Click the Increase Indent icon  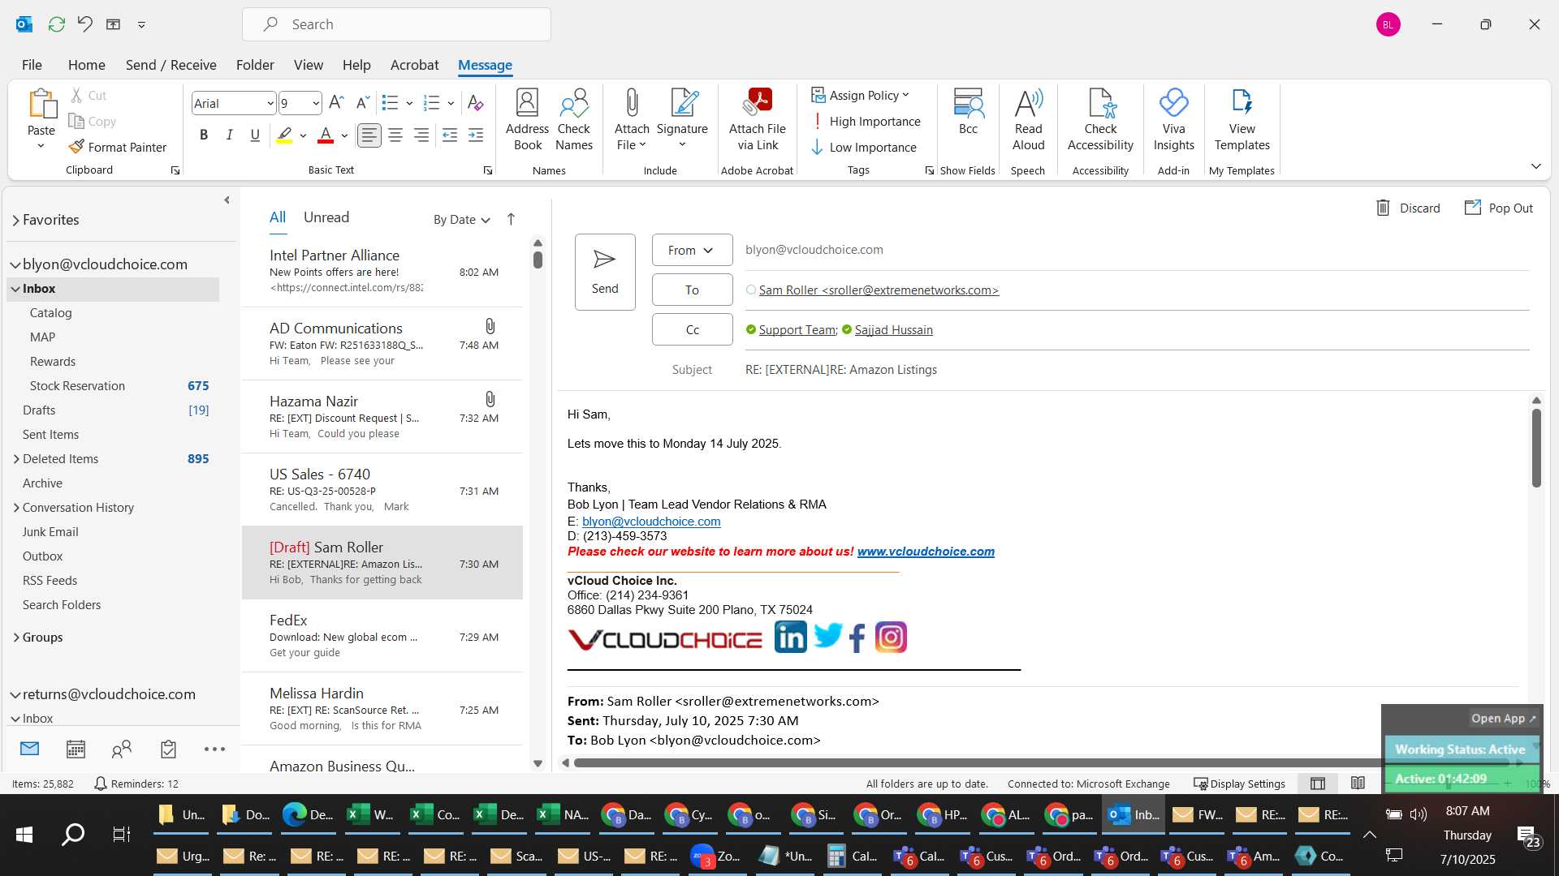tap(476, 135)
